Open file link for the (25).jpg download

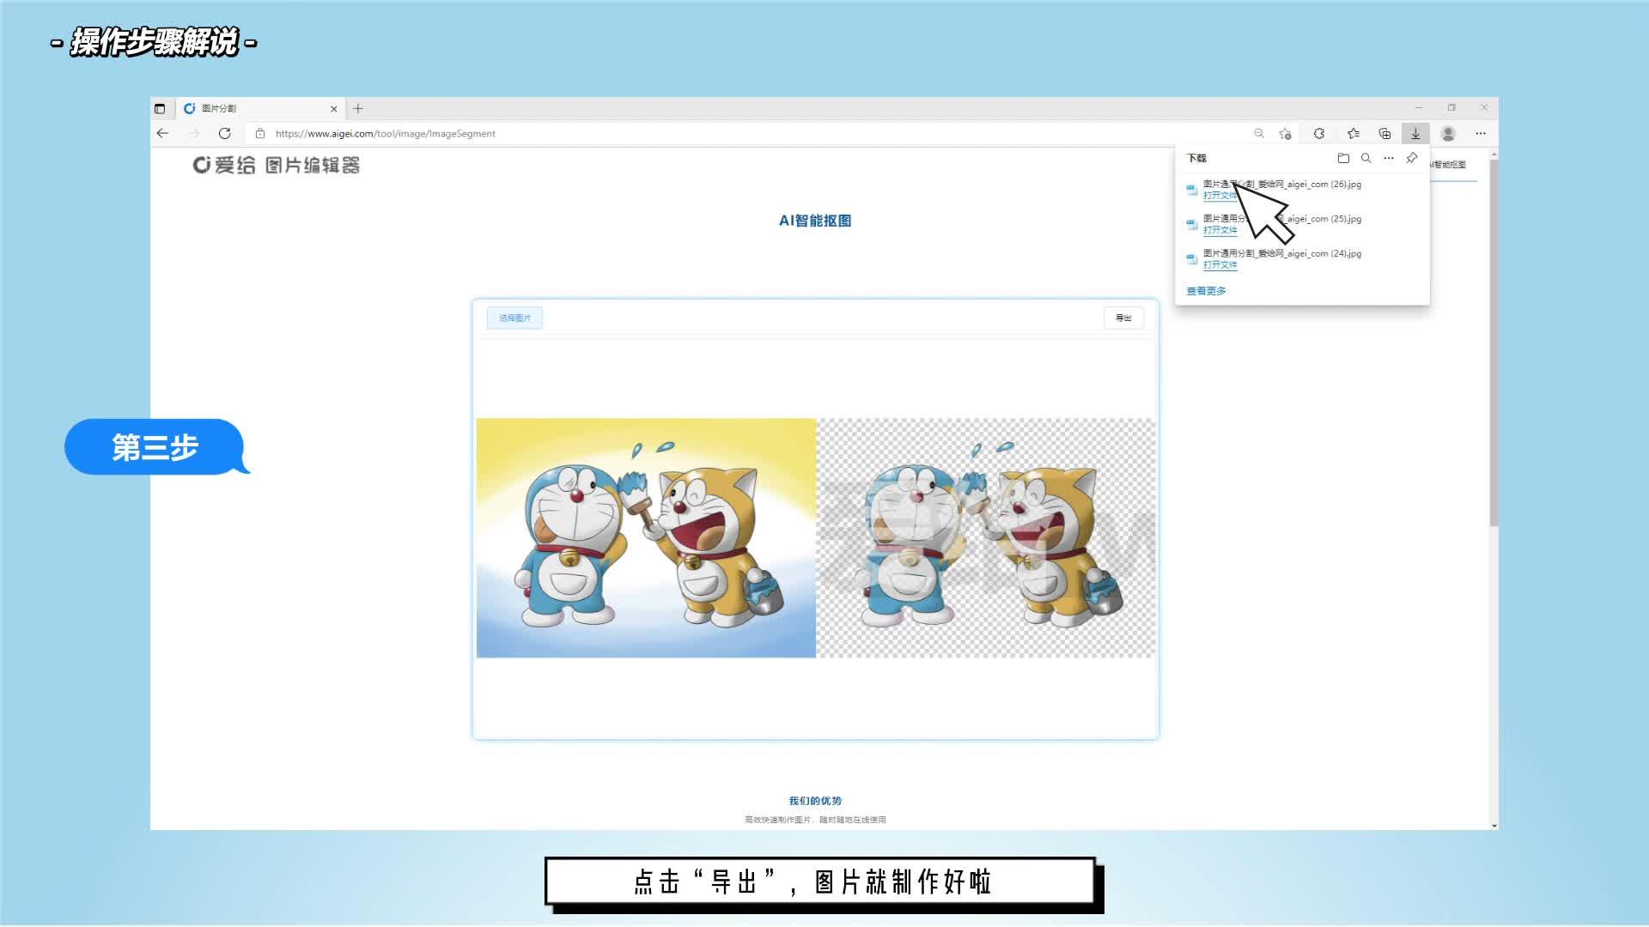[x=1220, y=230]
